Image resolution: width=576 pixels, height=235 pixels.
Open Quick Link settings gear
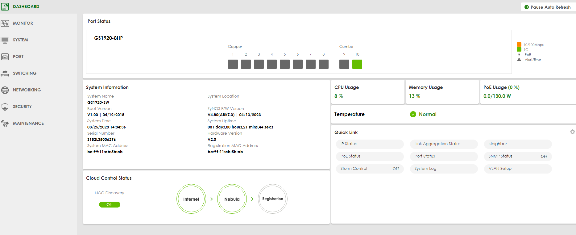point(572,132)
